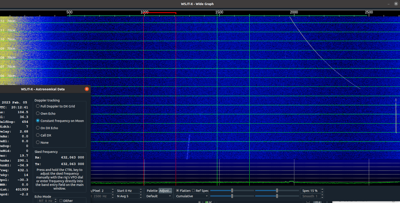Choose On DX Echo tracking

click(47, 128)
